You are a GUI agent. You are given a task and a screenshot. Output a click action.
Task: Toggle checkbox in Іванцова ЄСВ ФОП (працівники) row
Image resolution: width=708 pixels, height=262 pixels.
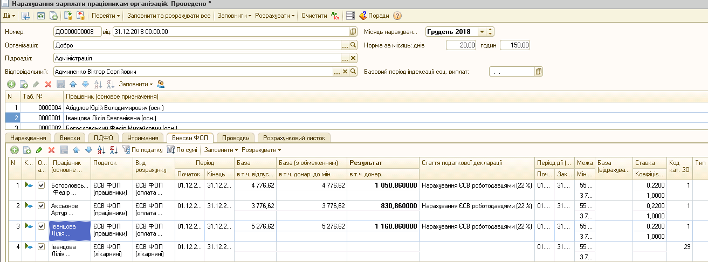coord(42,226)
